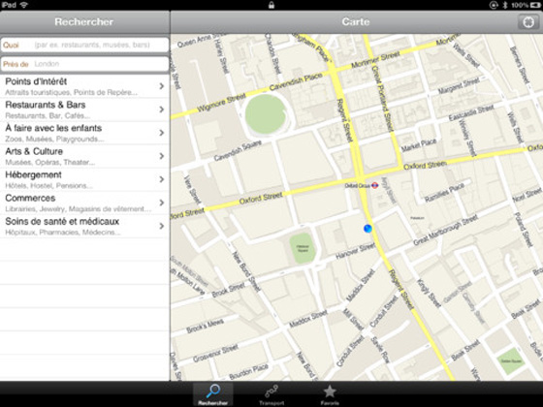Image resolution: width=543 pixels, height=407 pixels.
Task: Open Hébergement category
Action: point(85,179)
